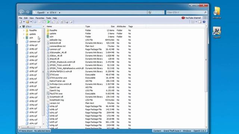Select GTA5.exe in file list
239x134 pixels.
pos(54,75)
